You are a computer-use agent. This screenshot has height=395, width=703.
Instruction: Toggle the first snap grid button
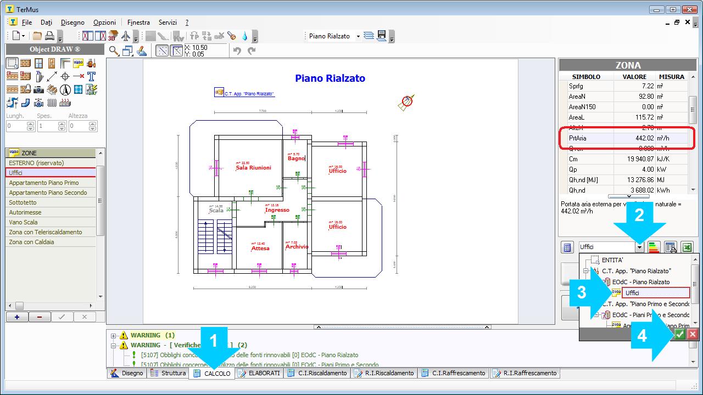click(163, 51)
